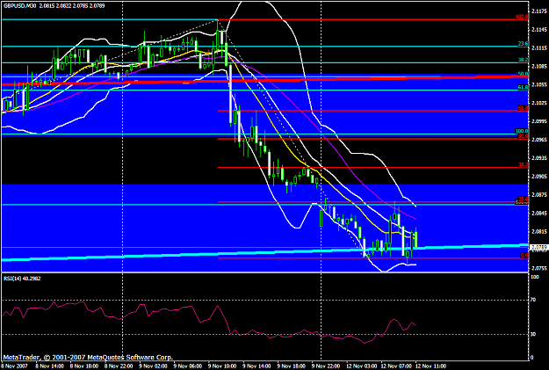Image resolution: width=549 pixels, height=370 pixels.
Task: Select the thick cyan trendline near the bottom
Action: [x=264, y=252]
